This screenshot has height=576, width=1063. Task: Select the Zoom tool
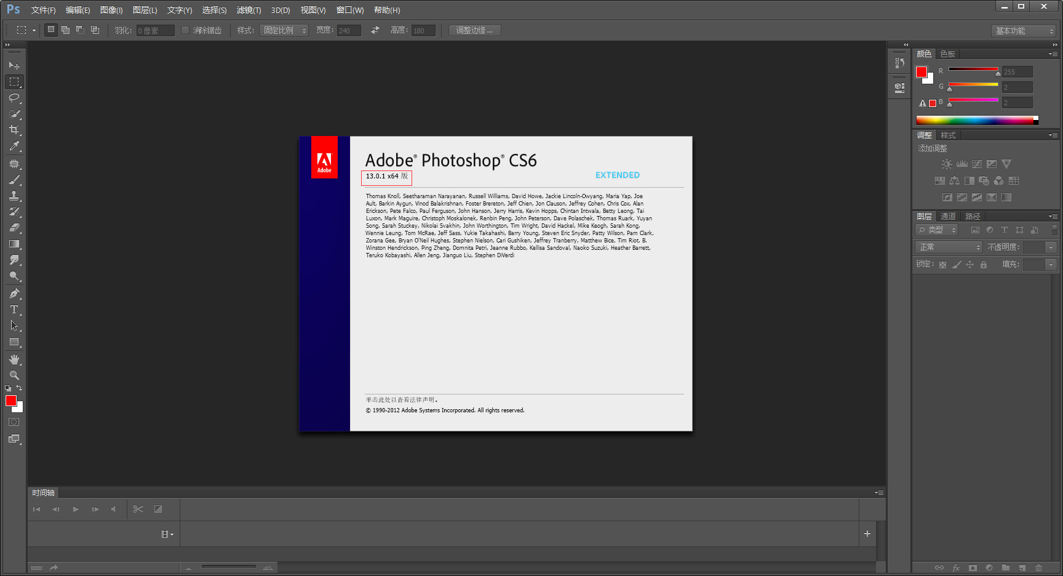point(14,375)
